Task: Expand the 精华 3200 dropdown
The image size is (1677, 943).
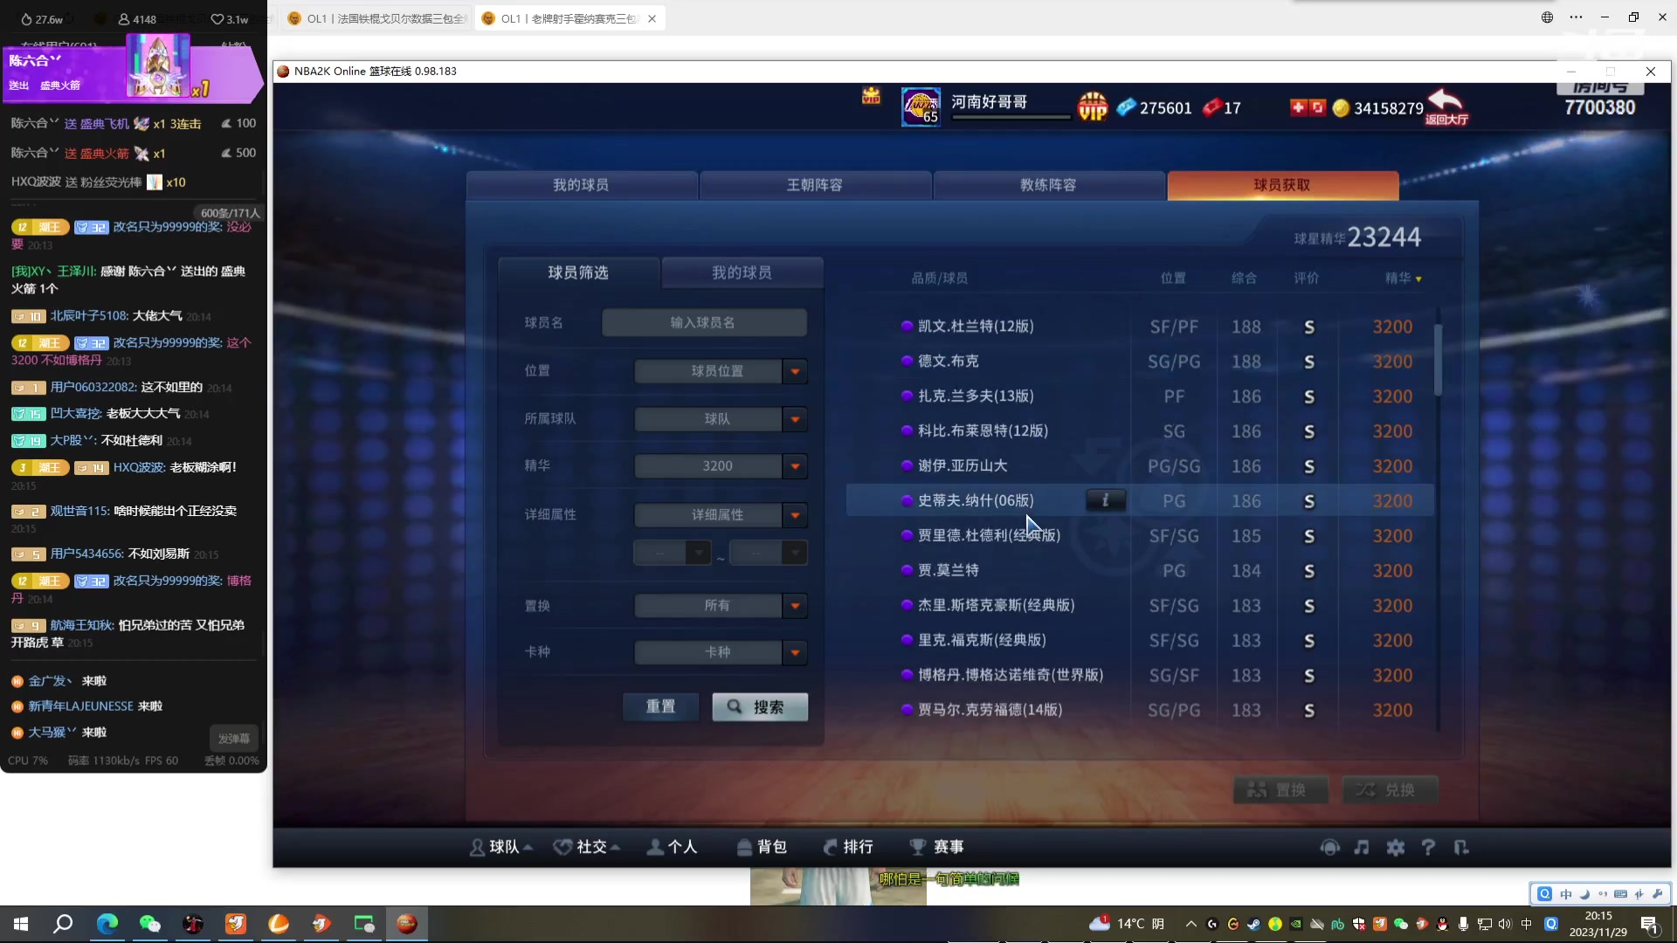Action: (x=795, y=466)
